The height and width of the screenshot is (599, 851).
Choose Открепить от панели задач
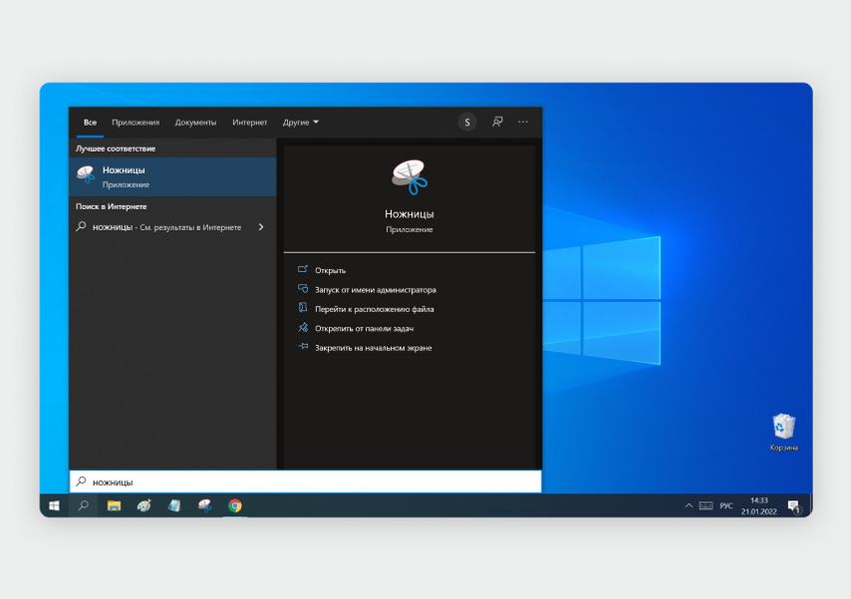click(x=364, y=329)
